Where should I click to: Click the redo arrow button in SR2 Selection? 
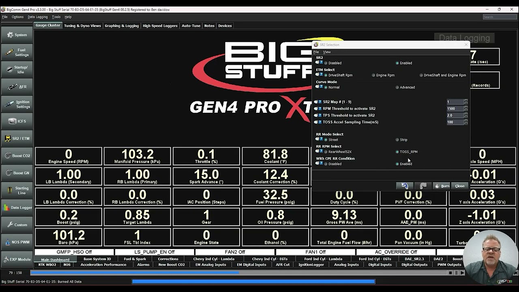click(x=423, y=186)
